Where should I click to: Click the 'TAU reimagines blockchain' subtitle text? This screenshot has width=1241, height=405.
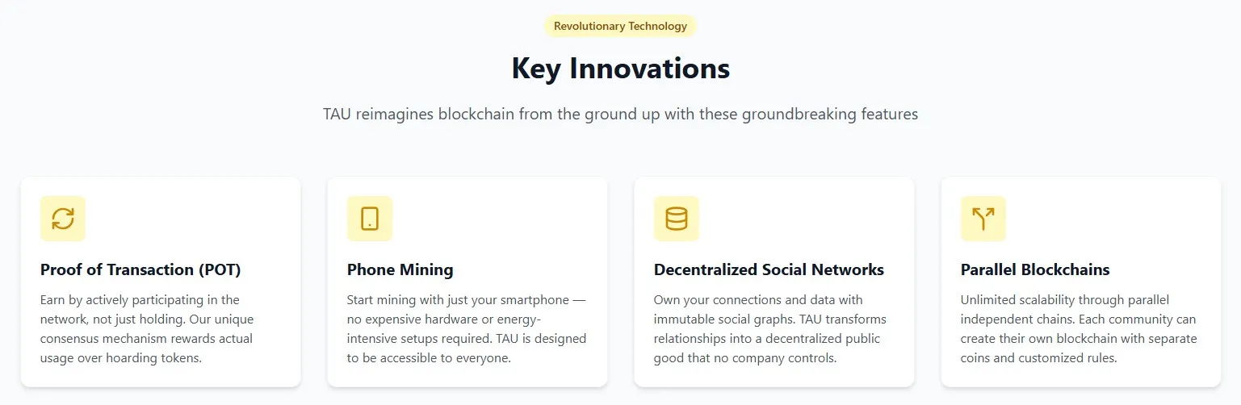pos(620,114)
